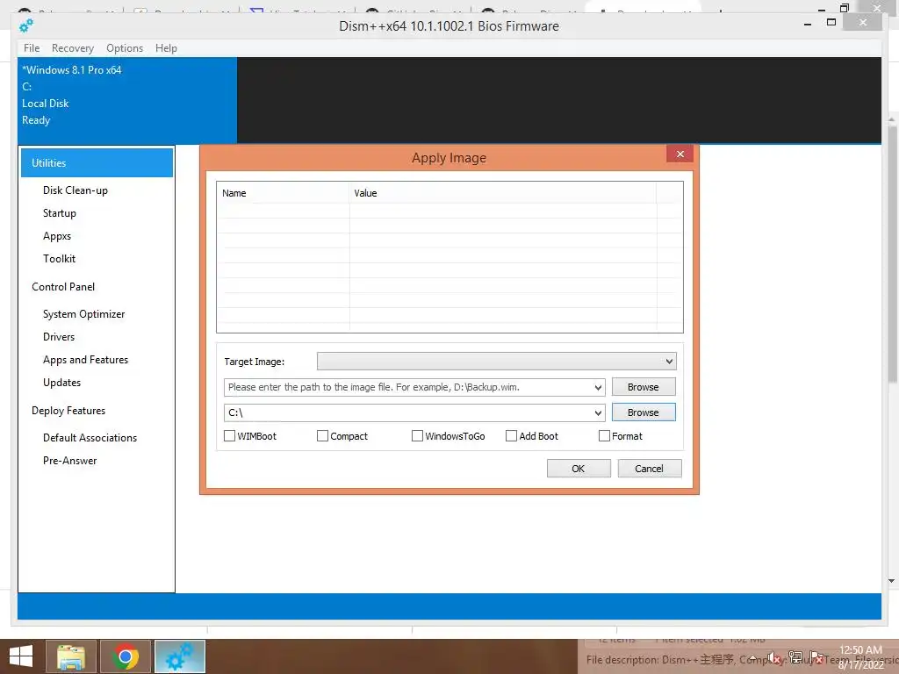Click Browse next to the C:\ path
This screenshot has width=899, height=674.
(644, 412)
